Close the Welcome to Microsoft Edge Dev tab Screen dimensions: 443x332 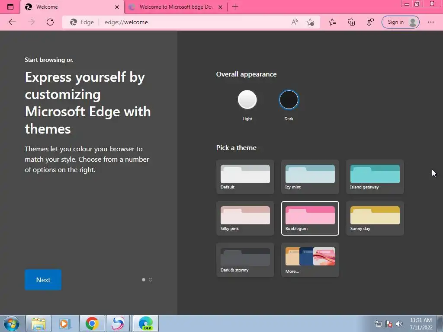point(221,7)
